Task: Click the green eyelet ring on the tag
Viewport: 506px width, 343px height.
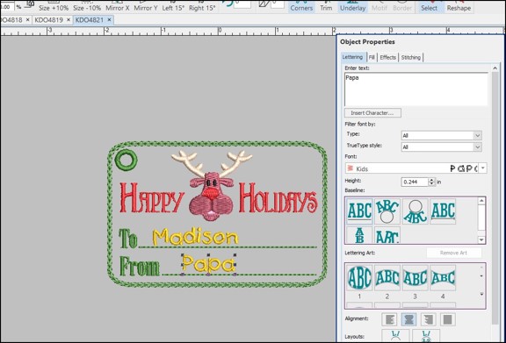Action: (126, 160)
